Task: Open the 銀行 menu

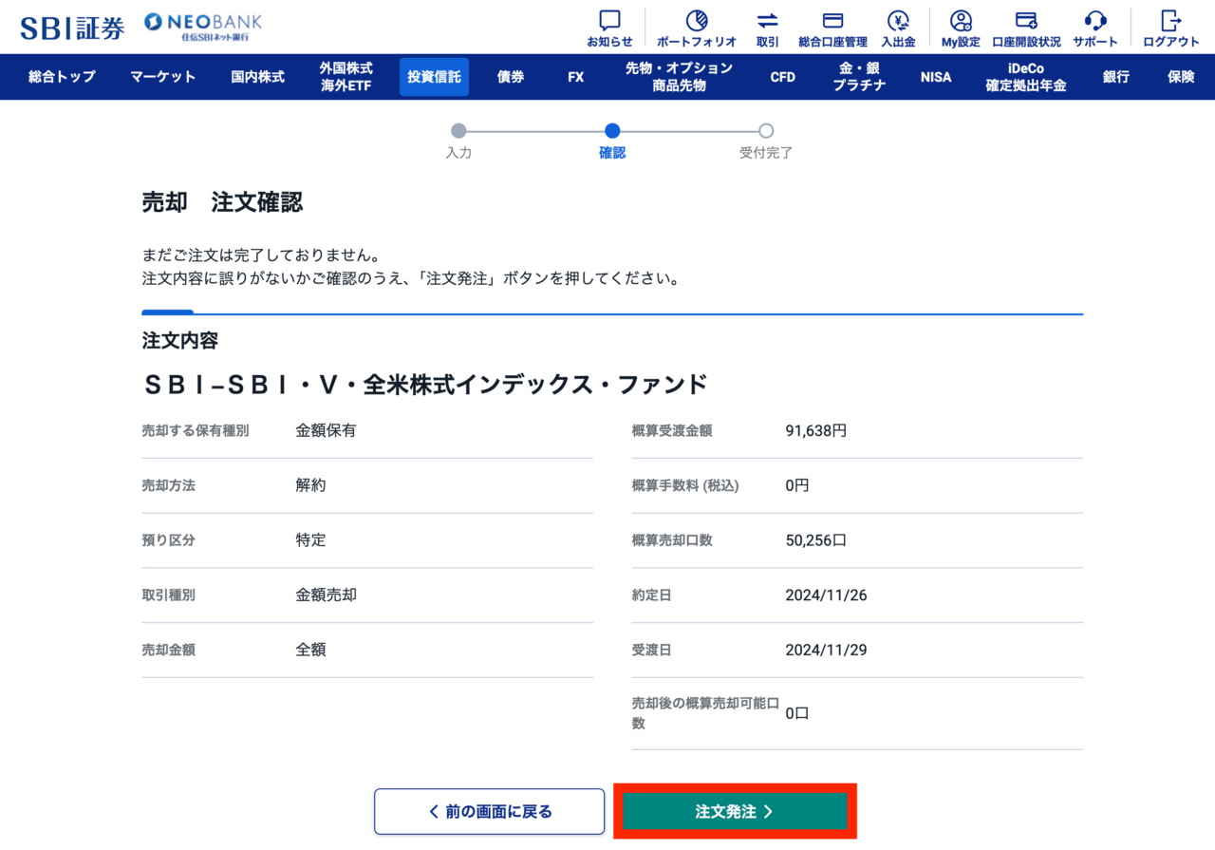Action: pyautogui.click(x=1116, y=77)
